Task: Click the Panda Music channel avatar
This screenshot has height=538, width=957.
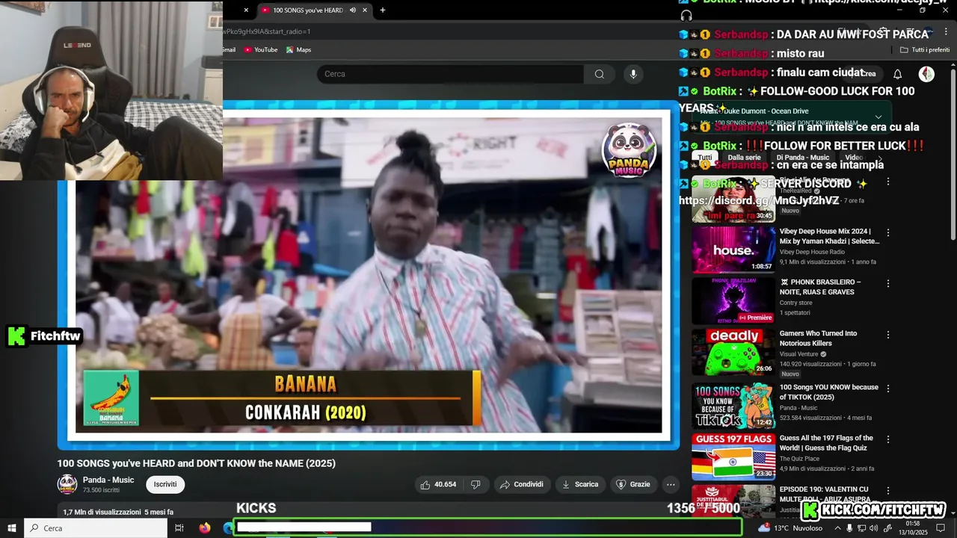Action: [67, 484]
